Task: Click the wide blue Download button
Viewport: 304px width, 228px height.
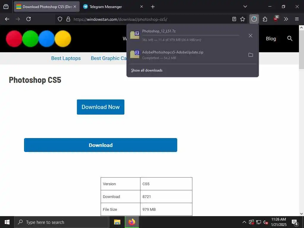Action: 101,145
